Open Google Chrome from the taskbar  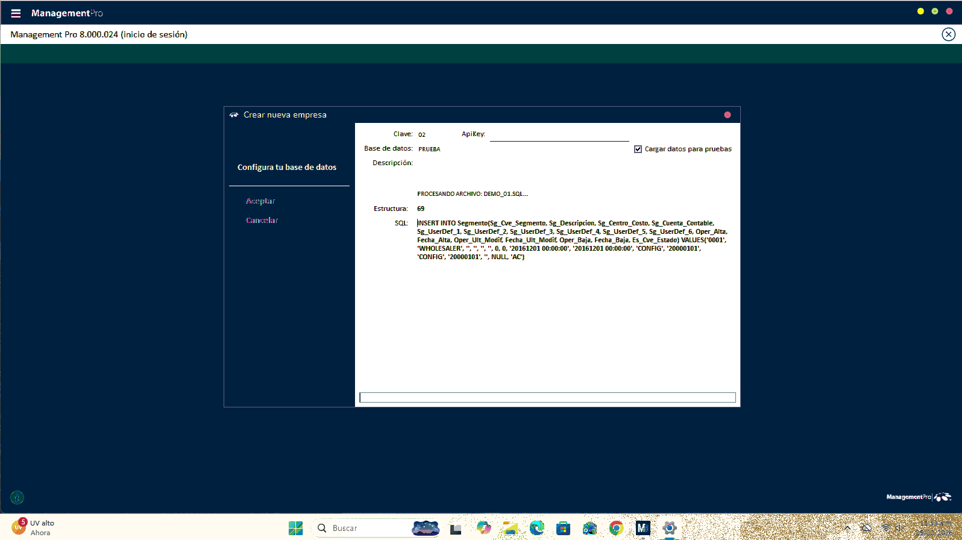click(616, 529)
